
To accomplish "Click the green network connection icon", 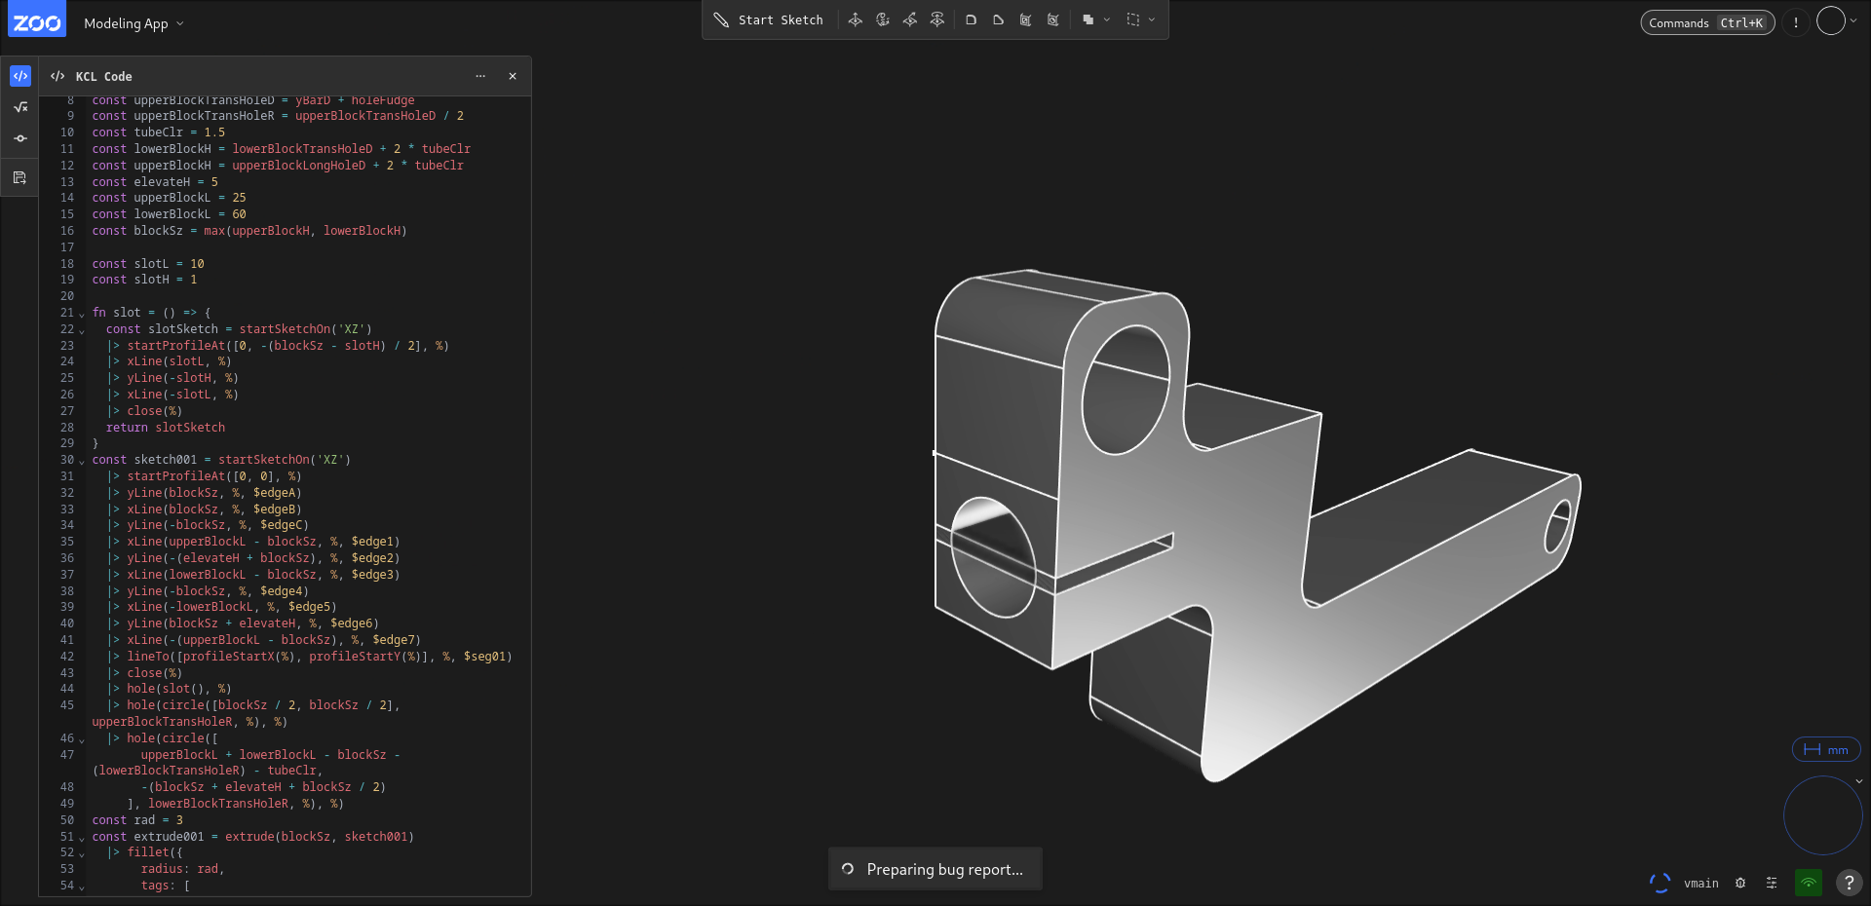I will pos(1809,883).
